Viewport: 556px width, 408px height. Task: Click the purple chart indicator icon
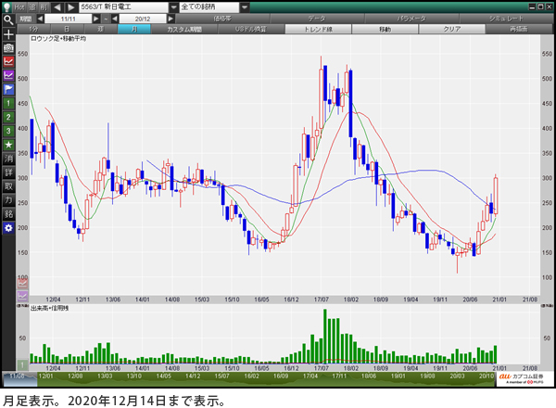8,75
